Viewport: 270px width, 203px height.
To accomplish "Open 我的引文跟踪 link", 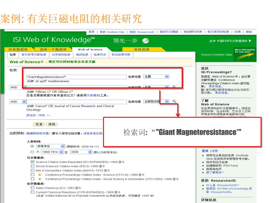I will [x=169, y=32].
